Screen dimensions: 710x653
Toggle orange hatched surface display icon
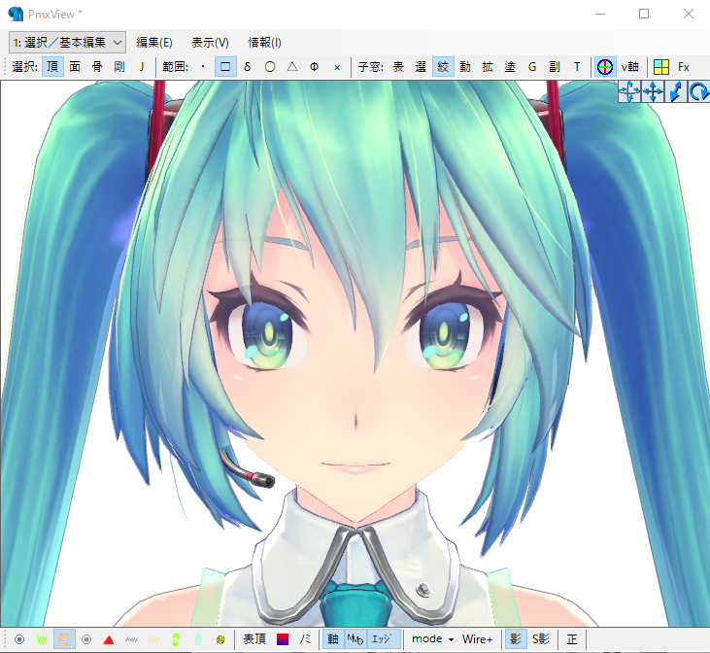click(x=64, y=639)
